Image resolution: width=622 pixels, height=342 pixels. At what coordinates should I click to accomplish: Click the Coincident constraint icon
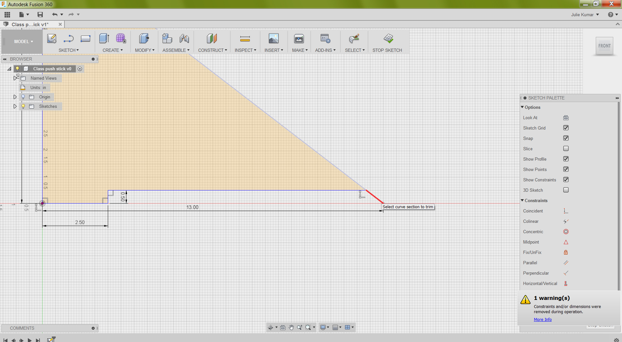566,211
